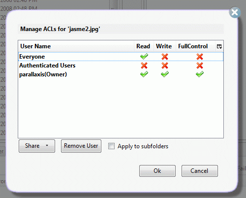Toggle Write permission for parallaxis owner

pos(165,74)
